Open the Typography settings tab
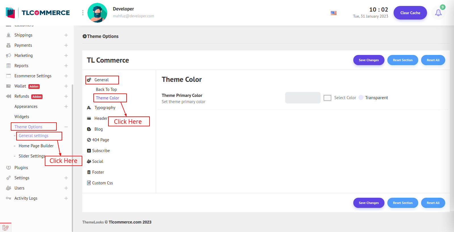Screen dimensions: 454x232 click(105, 108)
